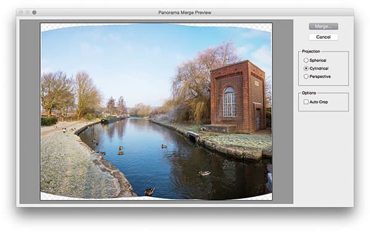This screenshot has height=232, width=370.
Task: Click the window zoom button in title bar
Action: [x=34, y=12]
